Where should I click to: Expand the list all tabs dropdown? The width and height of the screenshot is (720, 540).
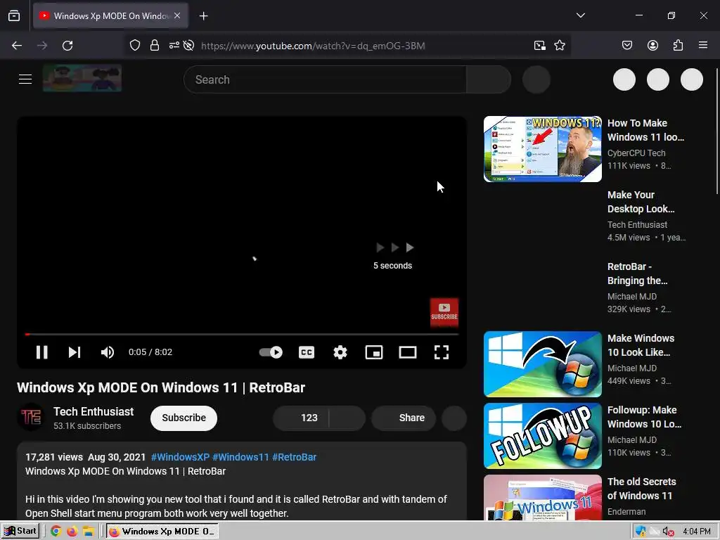click(x=580, y=15)
